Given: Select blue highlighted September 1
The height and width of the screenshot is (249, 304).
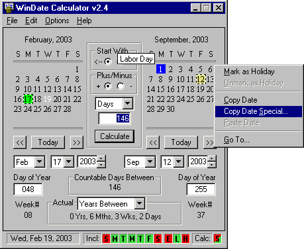Looking at the screenshot, I should [x=161, y=69].
